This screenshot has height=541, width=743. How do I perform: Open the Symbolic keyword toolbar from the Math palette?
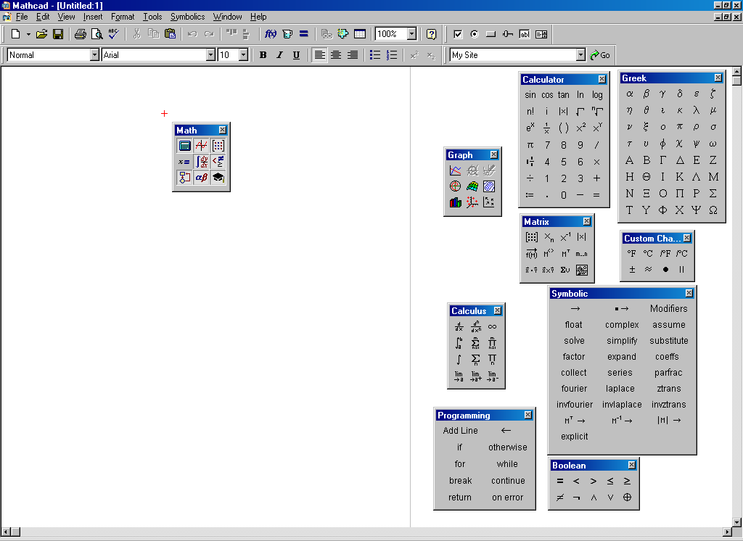[x=218, y=178]
